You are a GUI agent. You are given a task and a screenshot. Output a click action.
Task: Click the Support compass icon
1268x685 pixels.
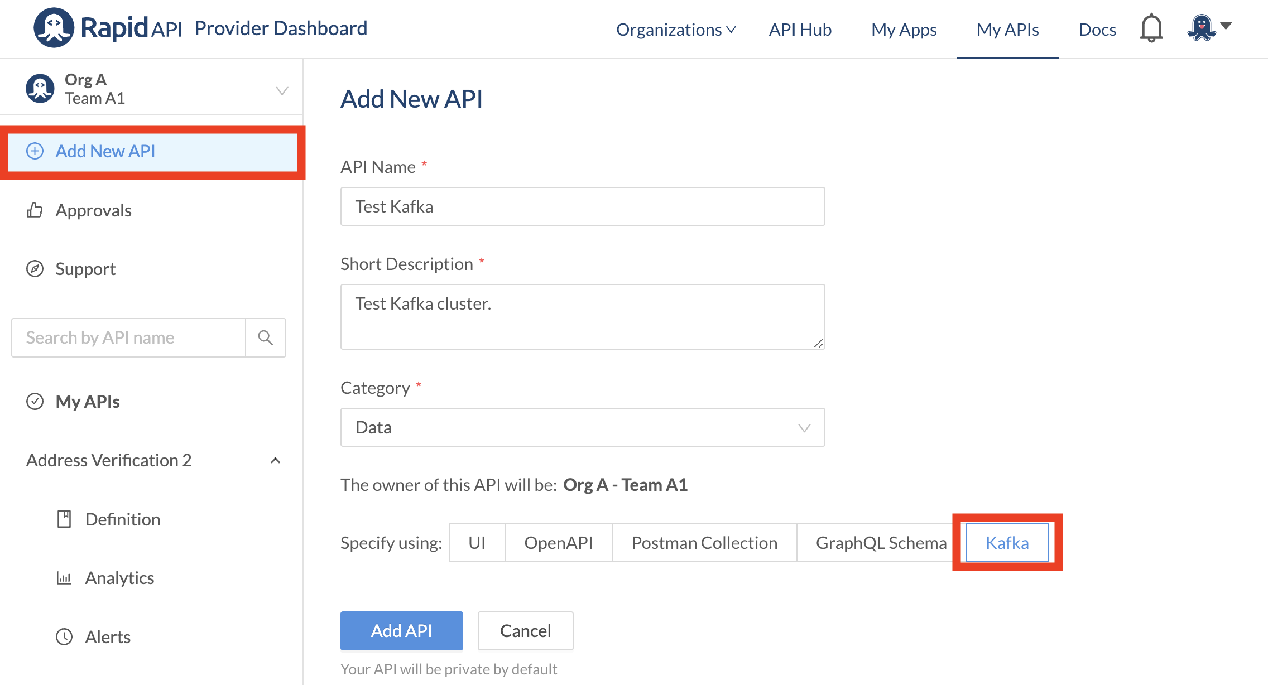pyautogui.click(x=35, y=269)
